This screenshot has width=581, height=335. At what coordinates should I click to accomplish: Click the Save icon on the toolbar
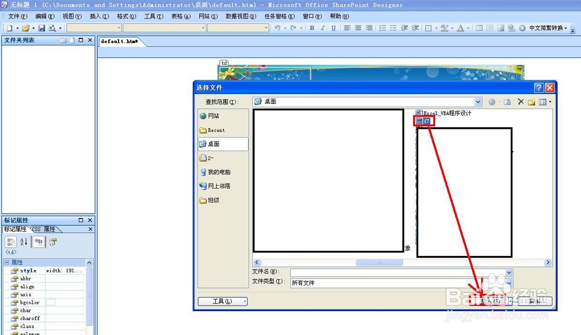[41, 28]
